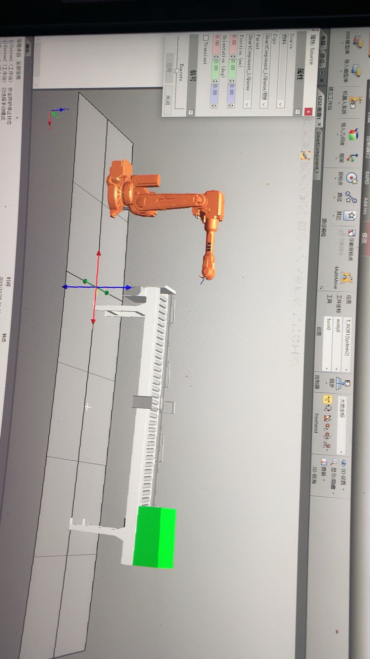
Task: Open the MultiMove tool icon
Action: (x=347, y=278)
